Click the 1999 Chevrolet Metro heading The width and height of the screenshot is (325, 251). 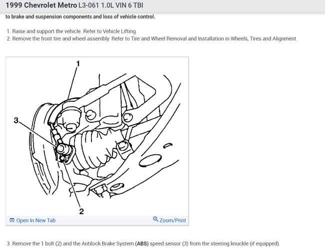[x=41, y=5]
